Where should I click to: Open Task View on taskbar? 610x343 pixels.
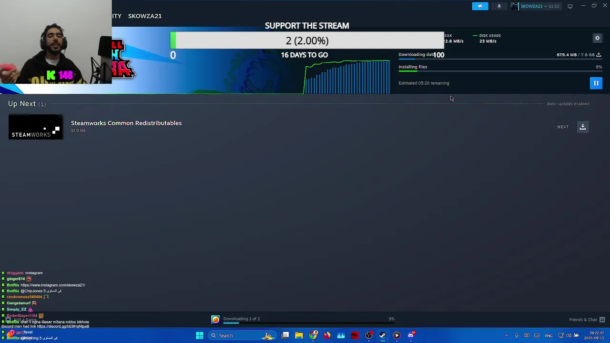pos(285,335)
